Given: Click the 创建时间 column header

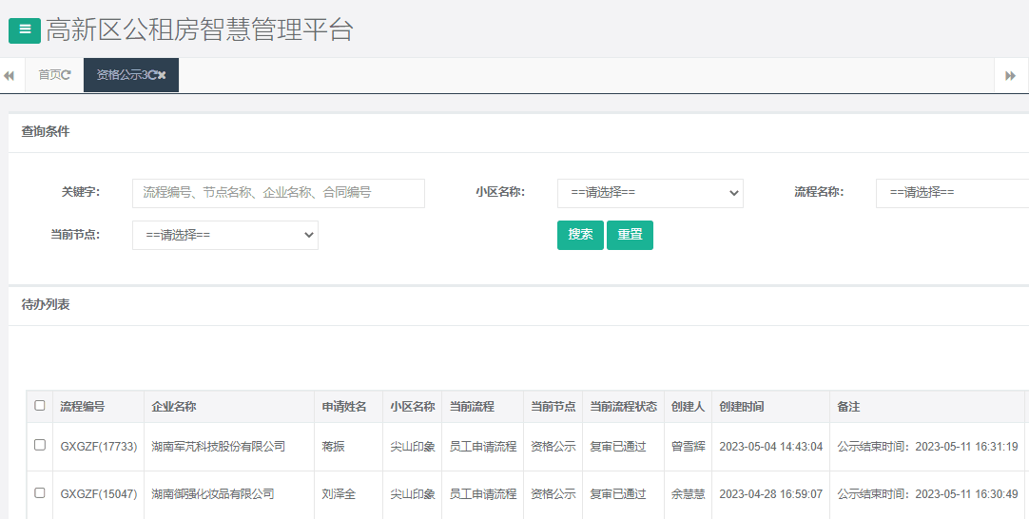Looking at the screenshot, I should click(x=742, y=407).
